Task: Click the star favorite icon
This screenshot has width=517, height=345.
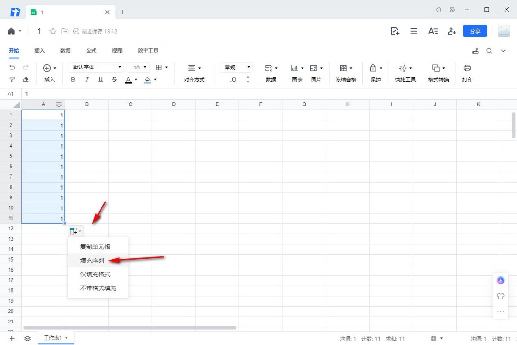Action: click(53, 31)
